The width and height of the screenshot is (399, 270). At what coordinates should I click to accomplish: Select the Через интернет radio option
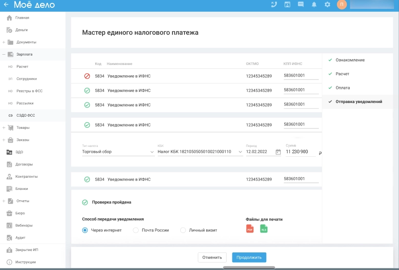click(x=85, y=230)
